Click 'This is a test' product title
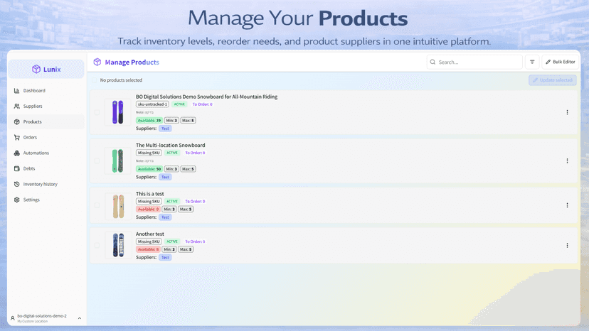The height and width of the screenshot is (331, 589). tap(150, 194)
